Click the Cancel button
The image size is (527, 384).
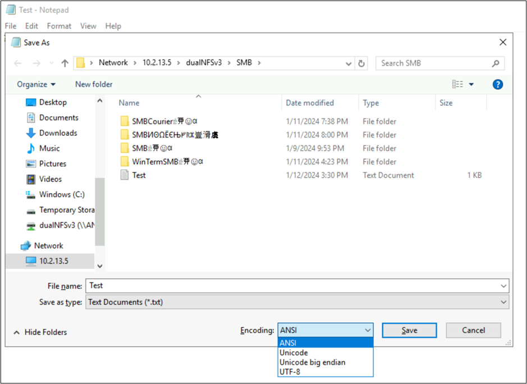[473, 330]
